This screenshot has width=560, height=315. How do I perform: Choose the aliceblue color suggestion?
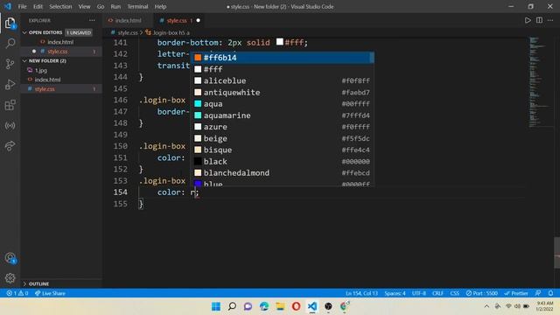click(282, 80)
